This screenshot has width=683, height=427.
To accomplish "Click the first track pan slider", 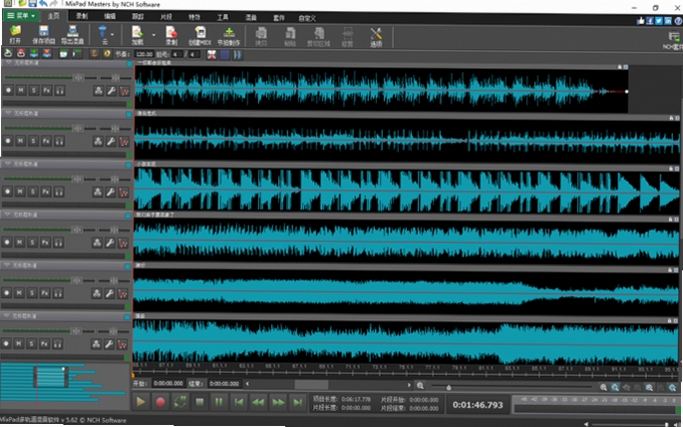I will coord(116,78).
